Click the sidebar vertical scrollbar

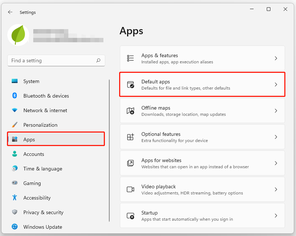[109, 150]
